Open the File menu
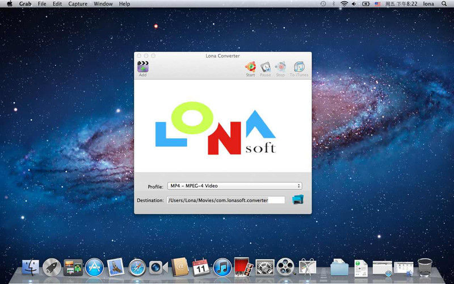Screen dimensions: 454x284 click(x=42, y=4)
